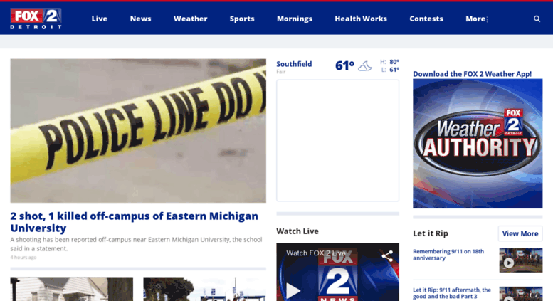The height and width of the screenshot is (301, 553).
Task: Open the Live menu item
Action: [100, 19]
